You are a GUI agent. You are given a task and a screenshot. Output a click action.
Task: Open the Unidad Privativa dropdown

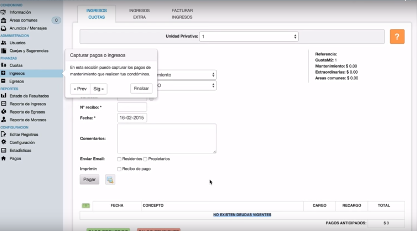point(249,37)
